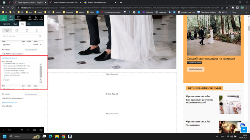
Task: Open the 'PageSpeed Insights' bookmark
Action: coord(207,12)
